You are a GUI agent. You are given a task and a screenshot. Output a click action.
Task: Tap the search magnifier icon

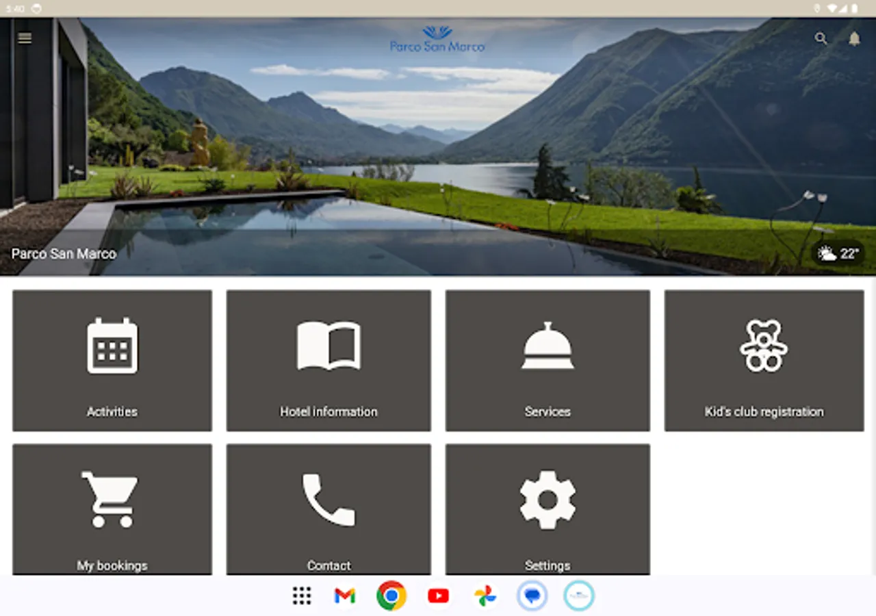coord(821,38)
